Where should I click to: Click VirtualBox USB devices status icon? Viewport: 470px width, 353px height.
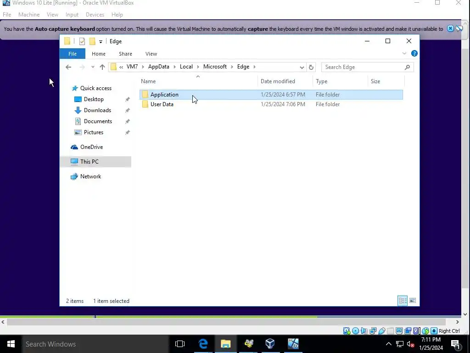(x=381, y=331)
